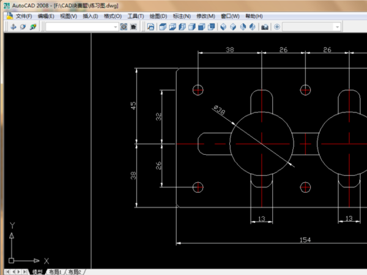
Task: Switch to the 布局1 layout tab
Action: [x=55, y=271]
